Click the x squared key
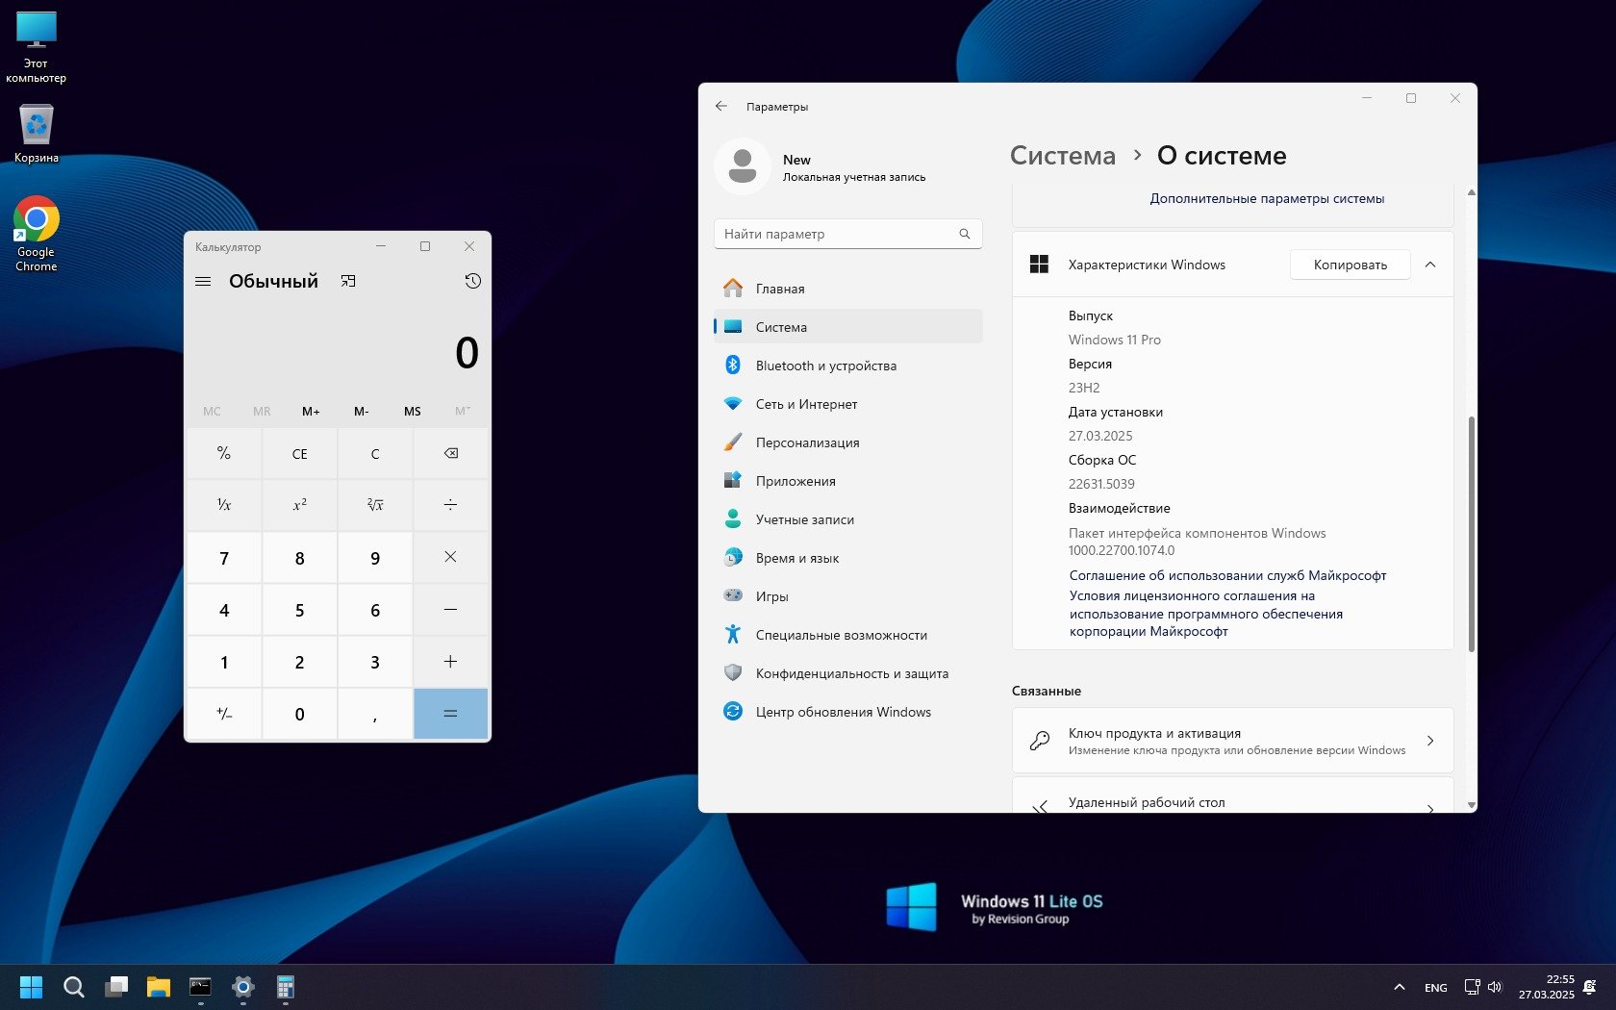This screenshot has height=1010, width=1616. tap(299, 505)
